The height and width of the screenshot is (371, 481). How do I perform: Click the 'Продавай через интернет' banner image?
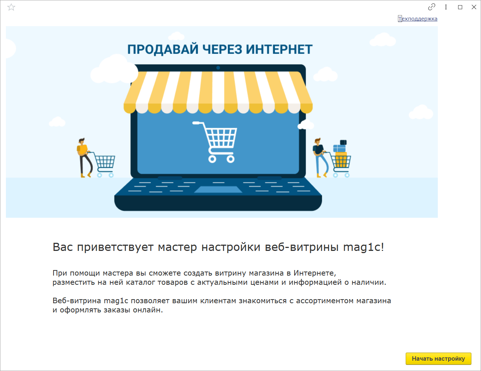coord(222,122)
